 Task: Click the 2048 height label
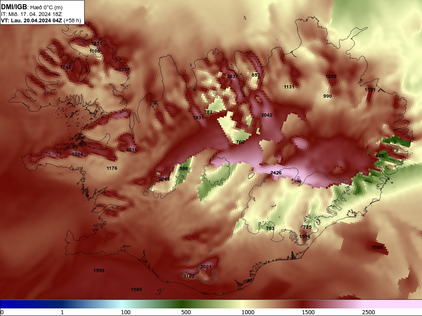pos(164,179)
